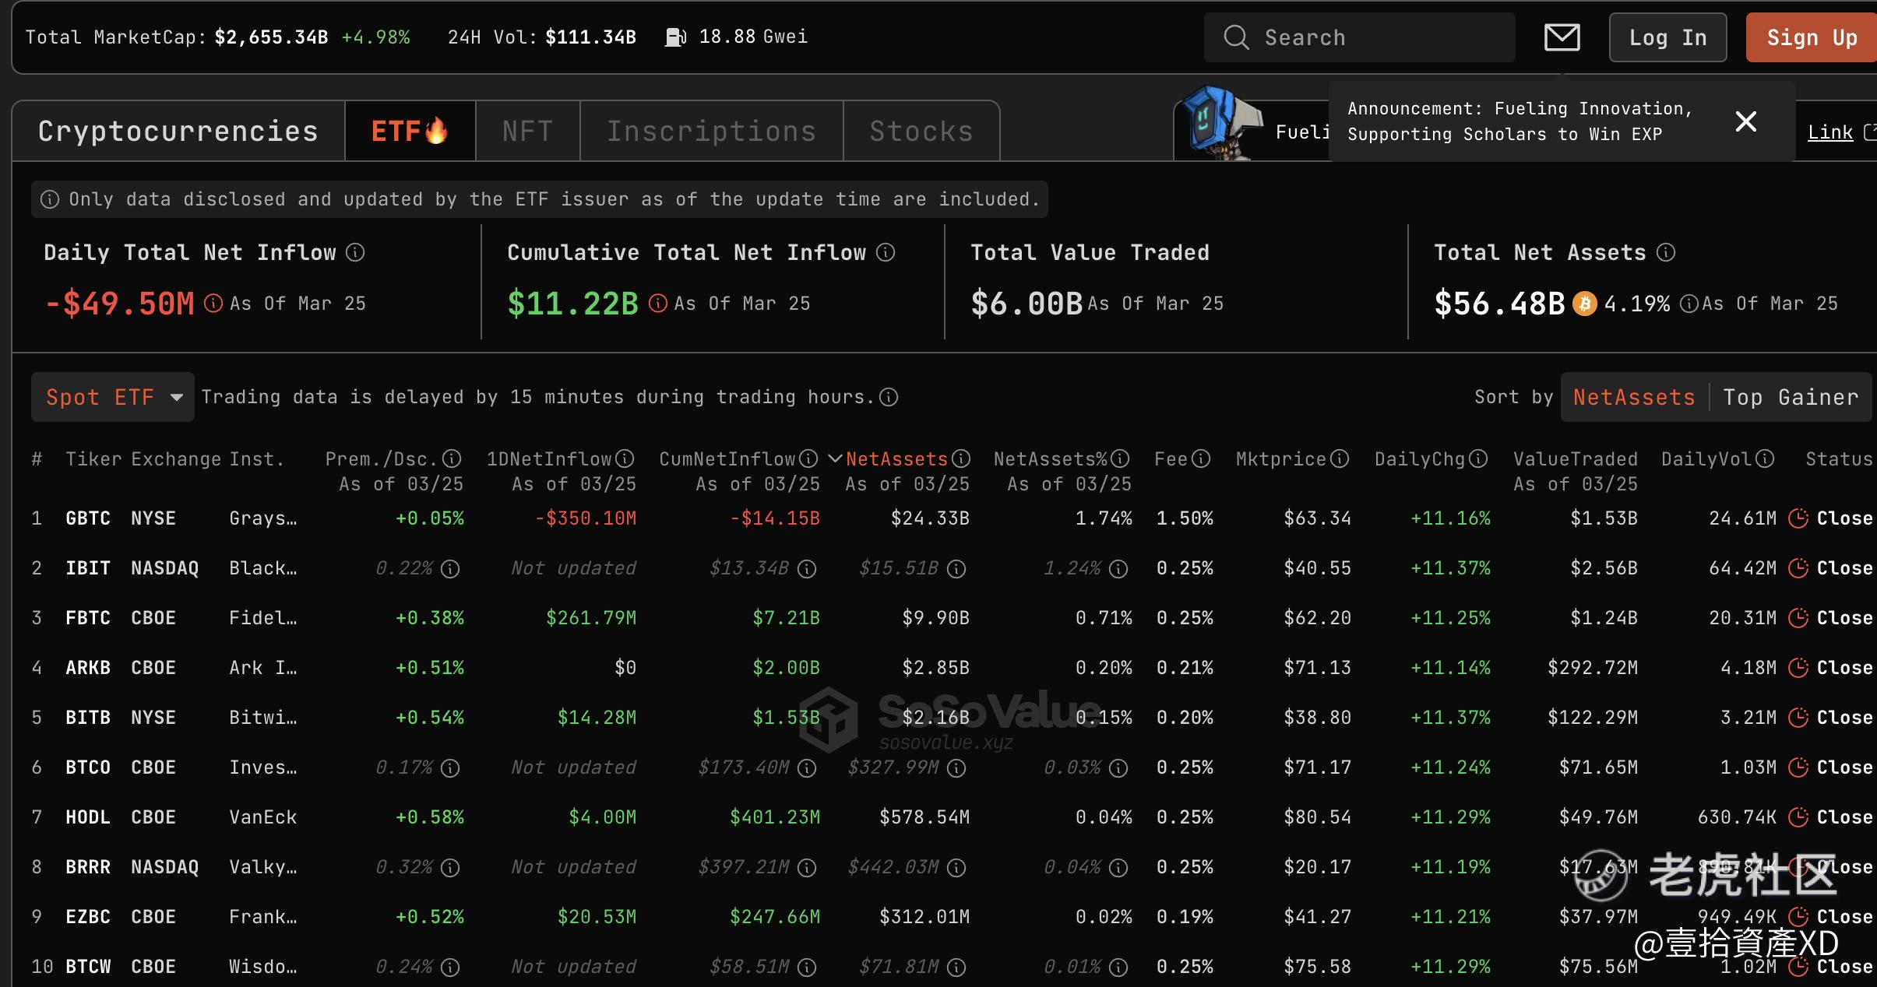Image resolution: width=1877 pixels, height=987 pixels.
Task: Dismiss the announcement popup
Action: click(x=1746, y=121)
